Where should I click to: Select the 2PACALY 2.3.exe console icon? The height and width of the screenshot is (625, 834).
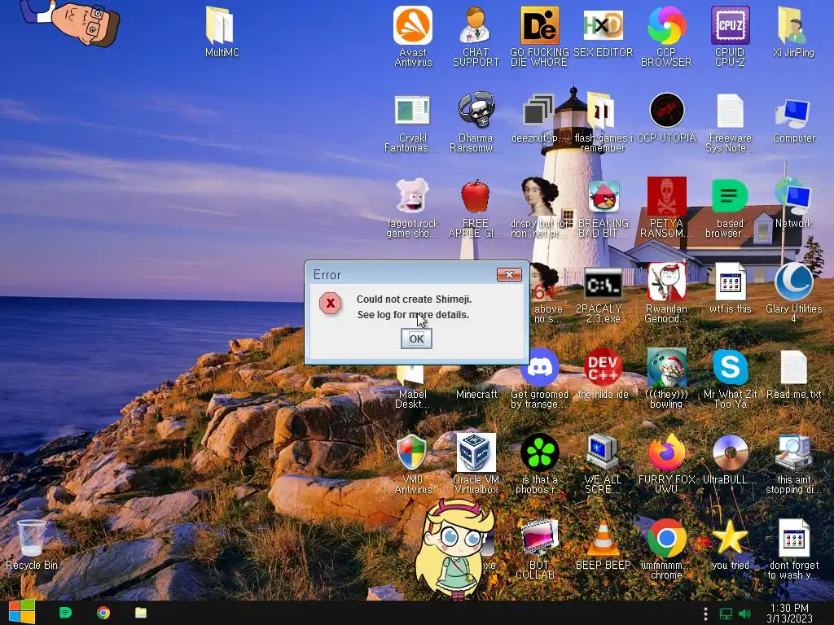click(x=604, y=284)
